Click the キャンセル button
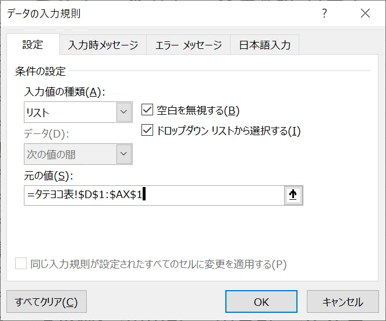This screenshot has height=321, width=386. coord(343,302)
